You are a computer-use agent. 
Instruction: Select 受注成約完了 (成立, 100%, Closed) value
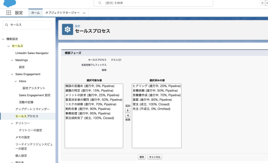point(90,118)
